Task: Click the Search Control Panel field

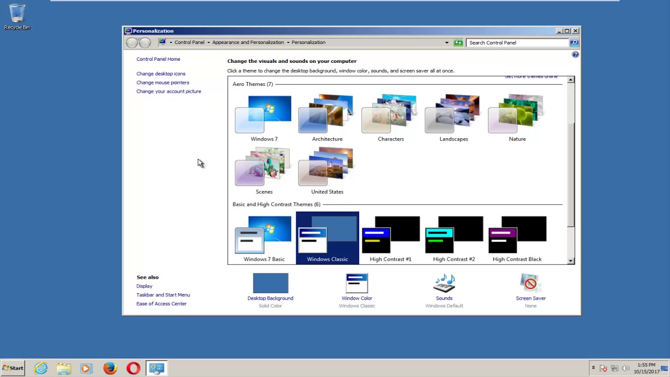Action: click(x=517, y=42)
